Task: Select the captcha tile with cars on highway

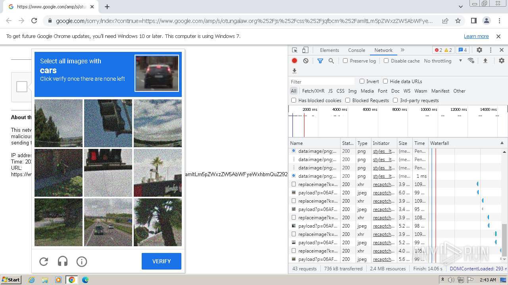Action: tap(108, 222)
